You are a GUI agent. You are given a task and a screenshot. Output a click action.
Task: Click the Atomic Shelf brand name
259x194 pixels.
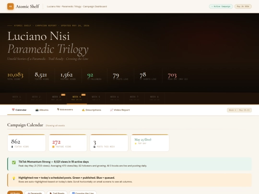point(27,6)
